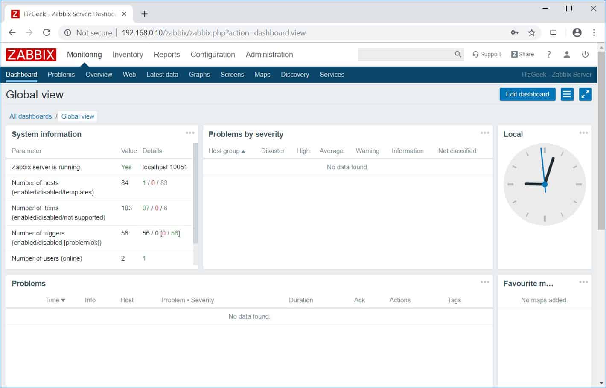
Task: Go to Web submenu tab
Action: tap(129, 75)
